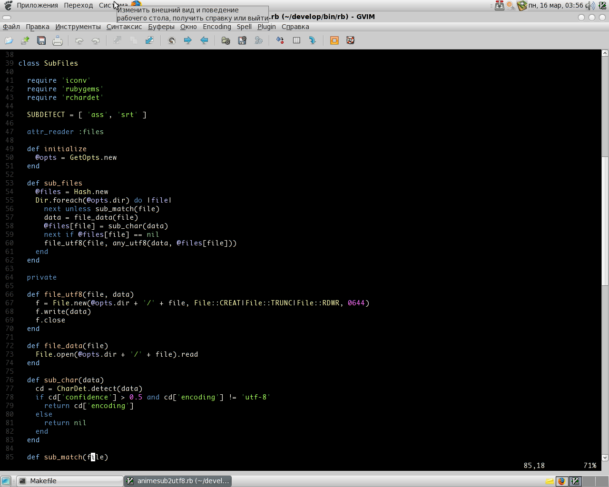Open the Буферы menu

coord(161,27)
